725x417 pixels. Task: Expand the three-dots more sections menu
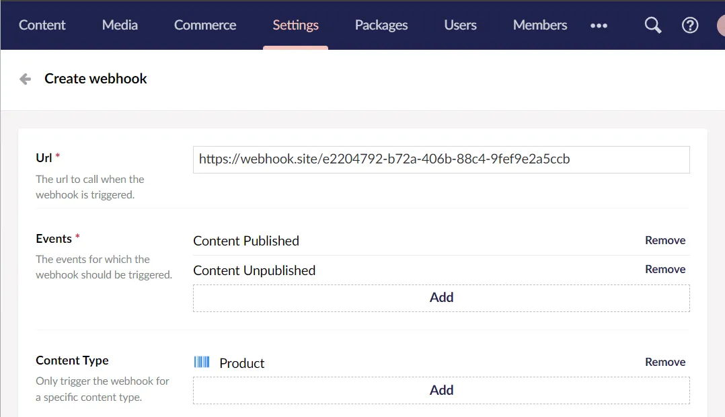[599, 26]
